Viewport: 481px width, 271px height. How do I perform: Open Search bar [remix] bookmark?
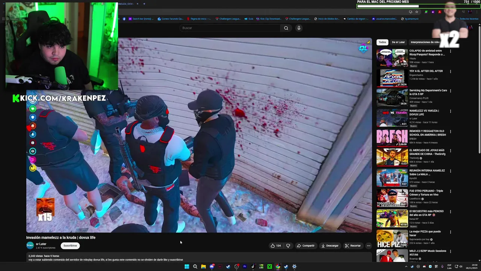(141, 19)
